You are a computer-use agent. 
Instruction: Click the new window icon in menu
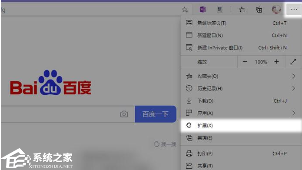coord(189,35)
